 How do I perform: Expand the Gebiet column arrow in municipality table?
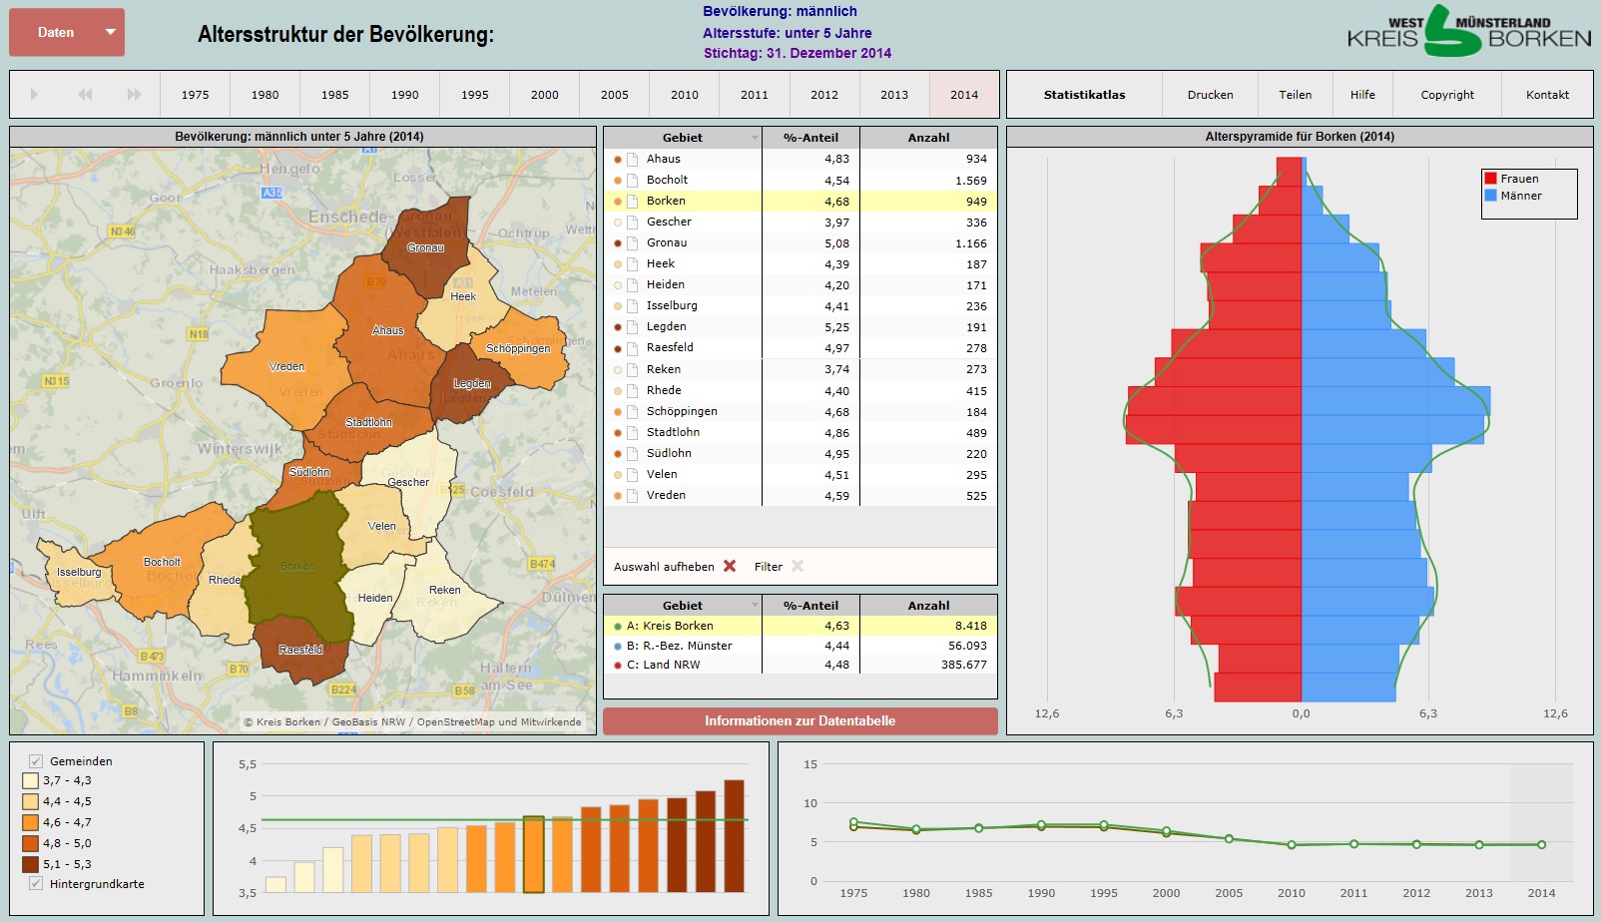tap(755, 138)
